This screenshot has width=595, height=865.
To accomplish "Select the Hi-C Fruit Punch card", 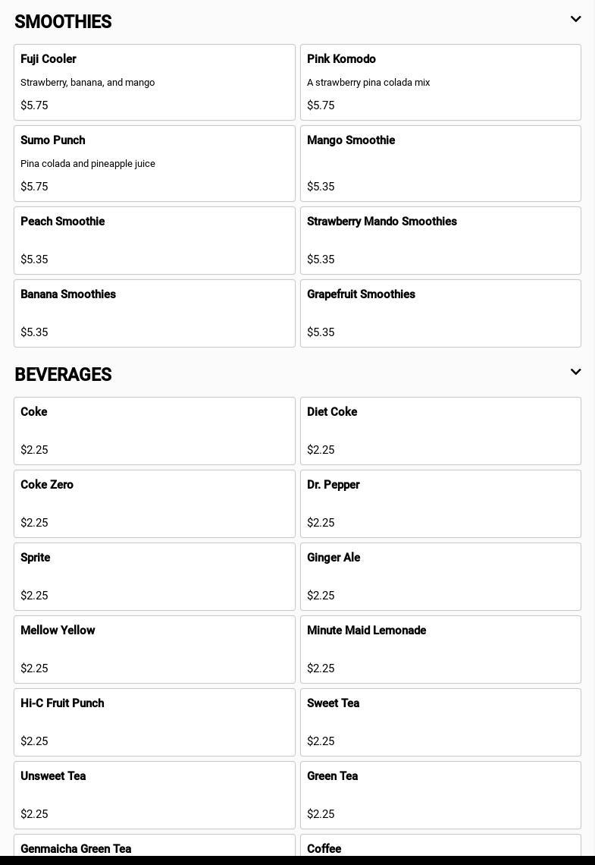I will click(x=154, y=722).
